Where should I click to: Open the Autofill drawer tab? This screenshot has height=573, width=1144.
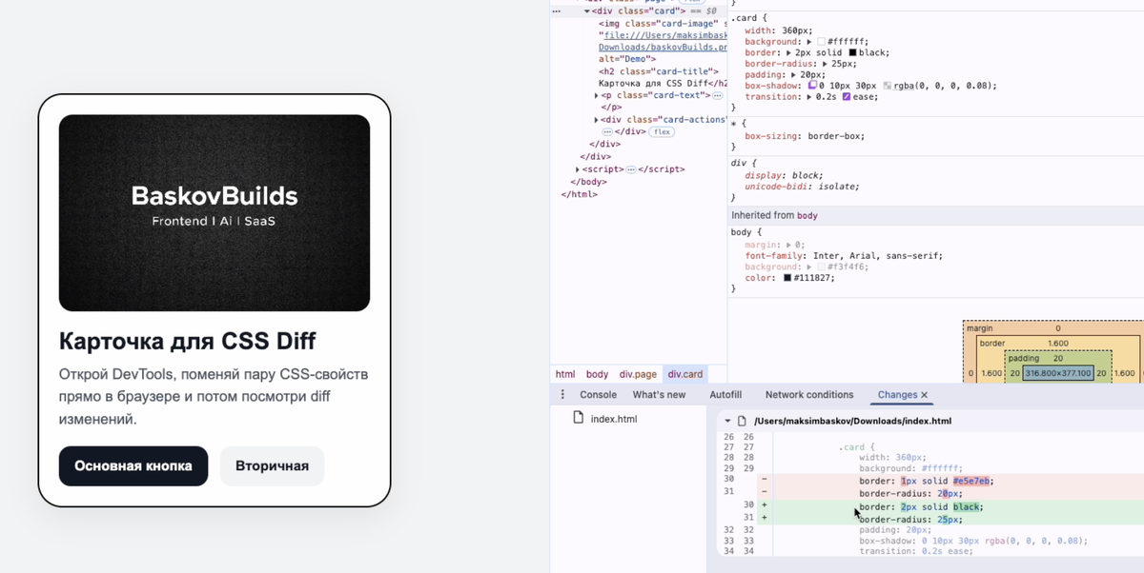725,394
